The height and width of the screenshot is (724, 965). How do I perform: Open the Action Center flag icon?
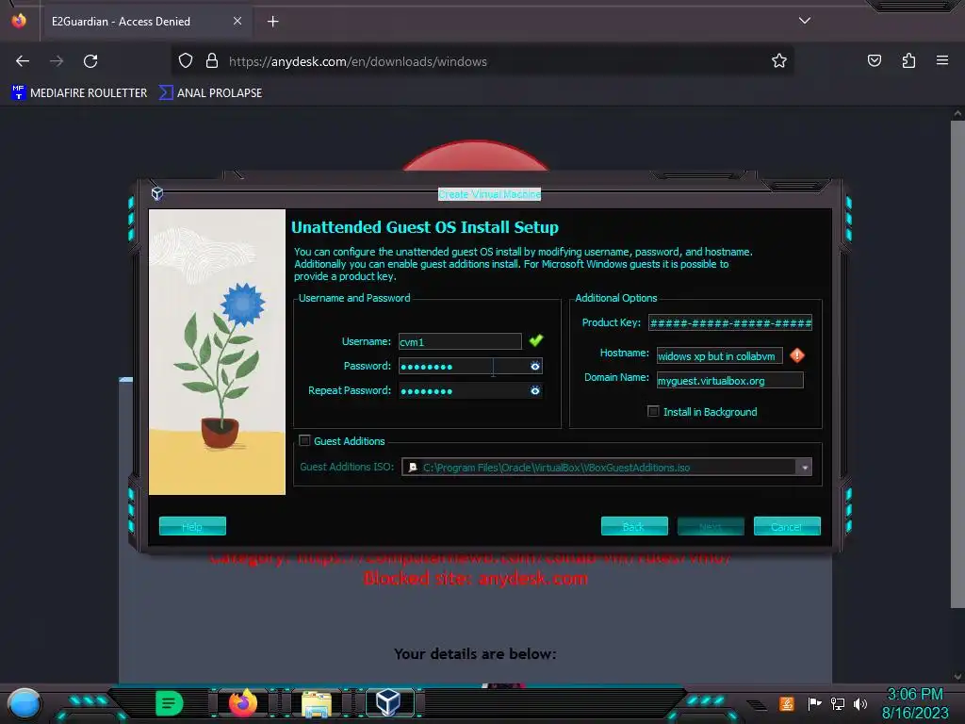pos(814,703)
